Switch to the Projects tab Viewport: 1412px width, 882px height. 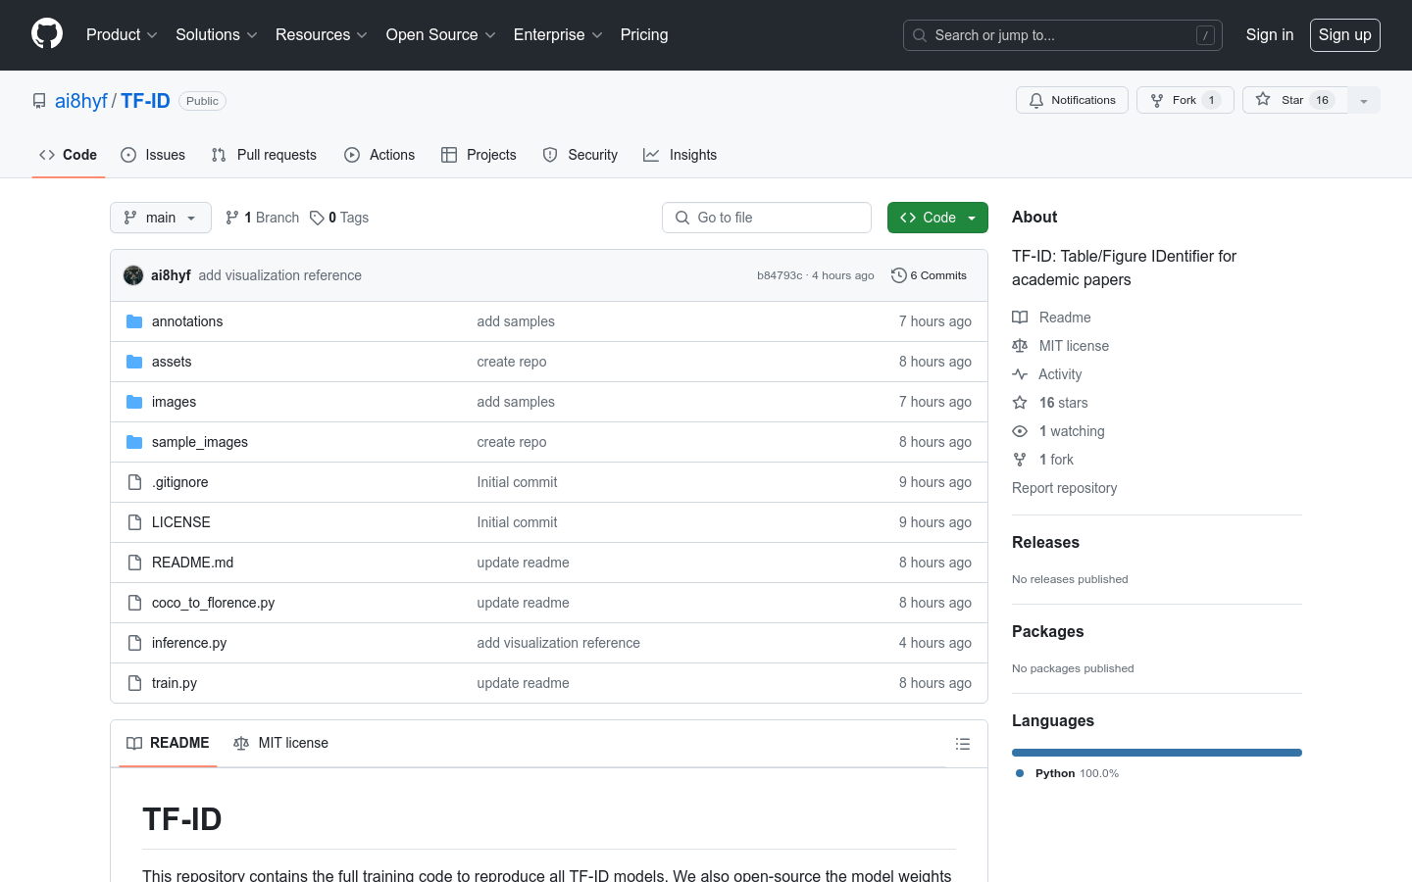click(x=479, y=155)
